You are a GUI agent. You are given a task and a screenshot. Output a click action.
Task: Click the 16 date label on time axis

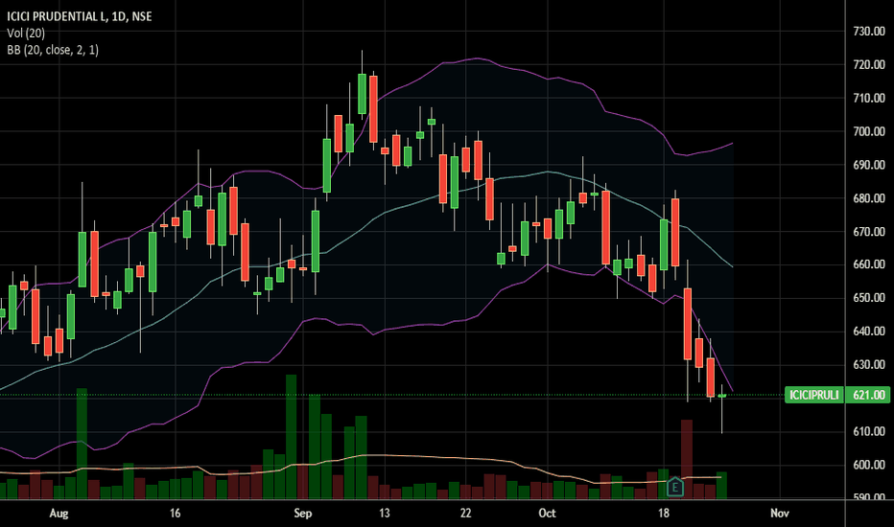(x=175, y=514)
